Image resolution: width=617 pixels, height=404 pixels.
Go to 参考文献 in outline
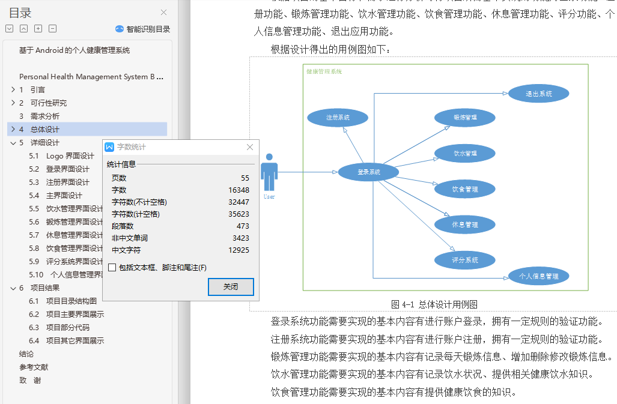tap(34, 367)
